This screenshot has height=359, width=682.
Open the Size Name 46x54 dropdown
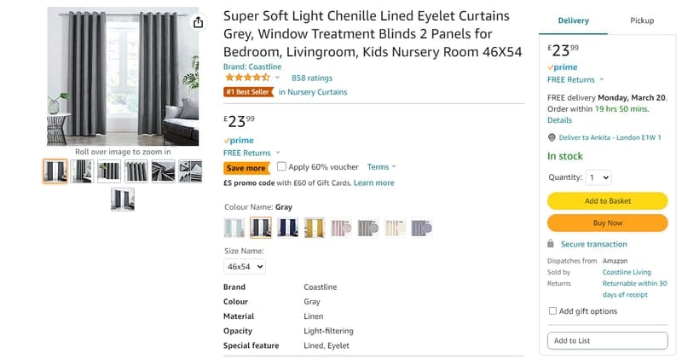[245, 266]
